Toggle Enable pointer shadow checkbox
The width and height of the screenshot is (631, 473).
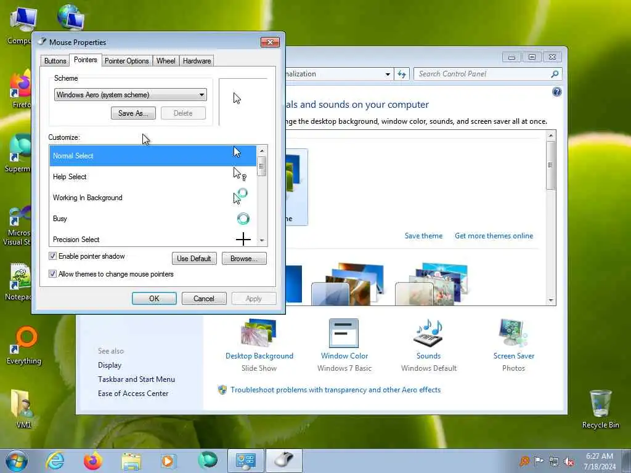click(53, 256)
